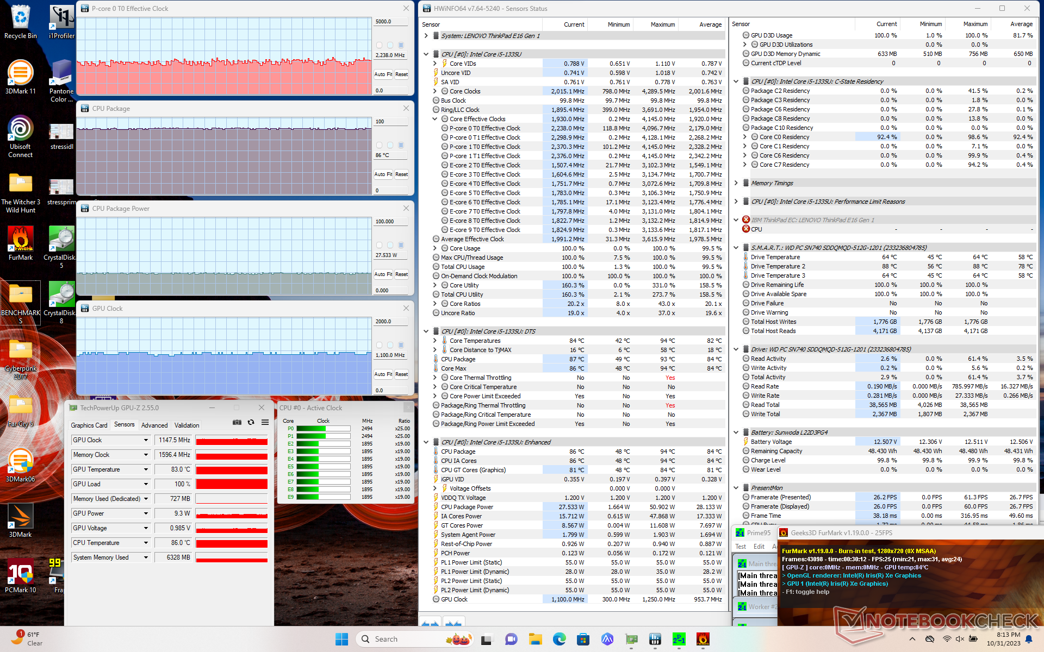
Task: Click the GPU-Z screenshot camera icon
Action: pos(237,422)
